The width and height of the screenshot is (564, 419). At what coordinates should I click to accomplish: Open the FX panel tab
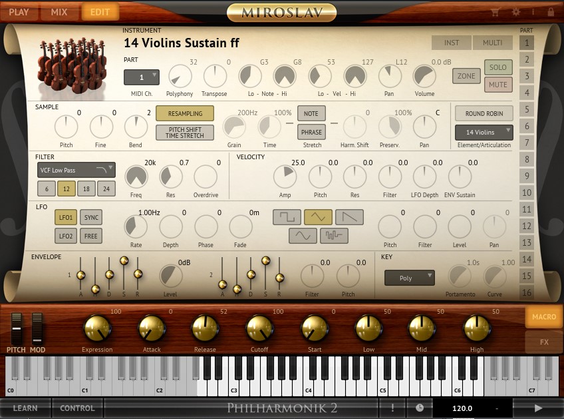[544, 342]
